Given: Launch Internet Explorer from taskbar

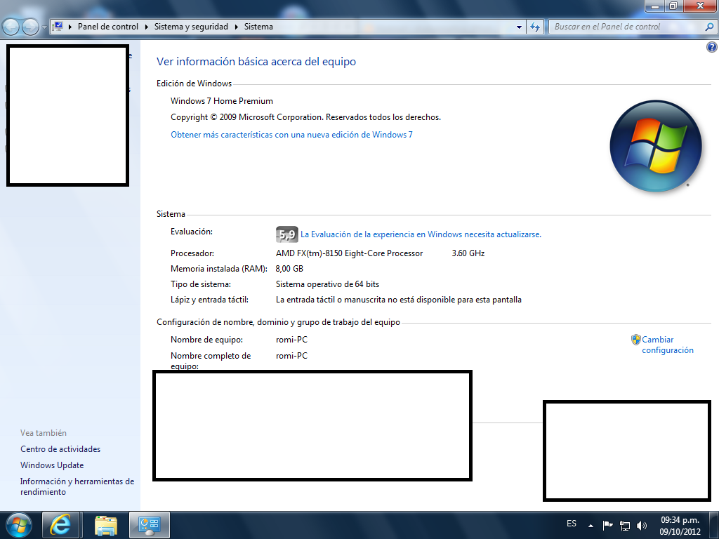Looking at the screenshot, I should (60, 525).
